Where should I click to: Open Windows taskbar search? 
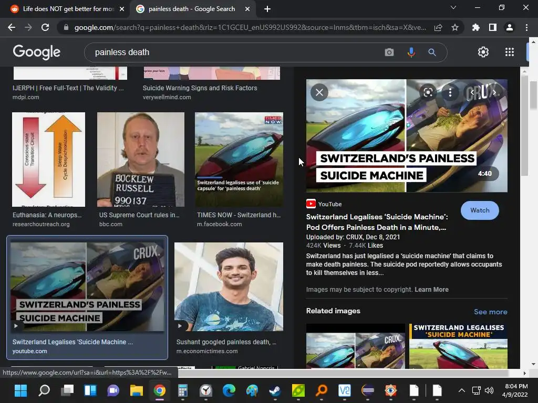pyautogui.click(x=44, y=390)
